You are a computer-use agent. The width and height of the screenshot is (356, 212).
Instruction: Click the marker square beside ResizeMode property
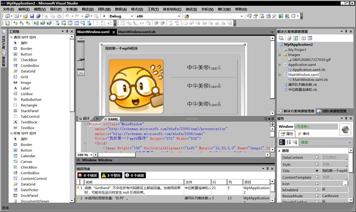point(317,196)
